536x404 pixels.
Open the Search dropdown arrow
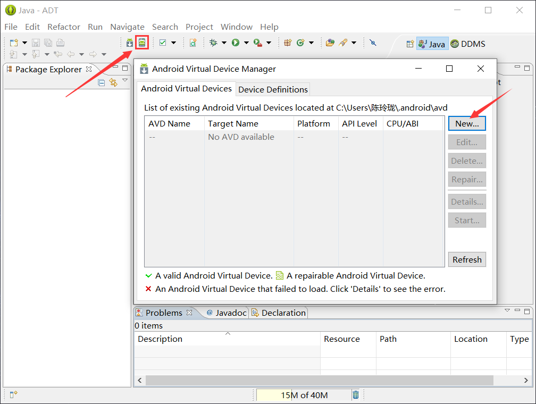[354, 43]
